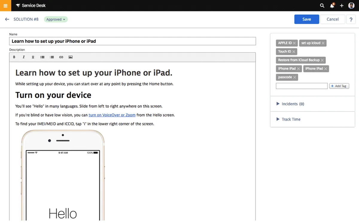The image size is (359, 224).
Task: Open the user avatar menu
Action: [x=351, y=6]
